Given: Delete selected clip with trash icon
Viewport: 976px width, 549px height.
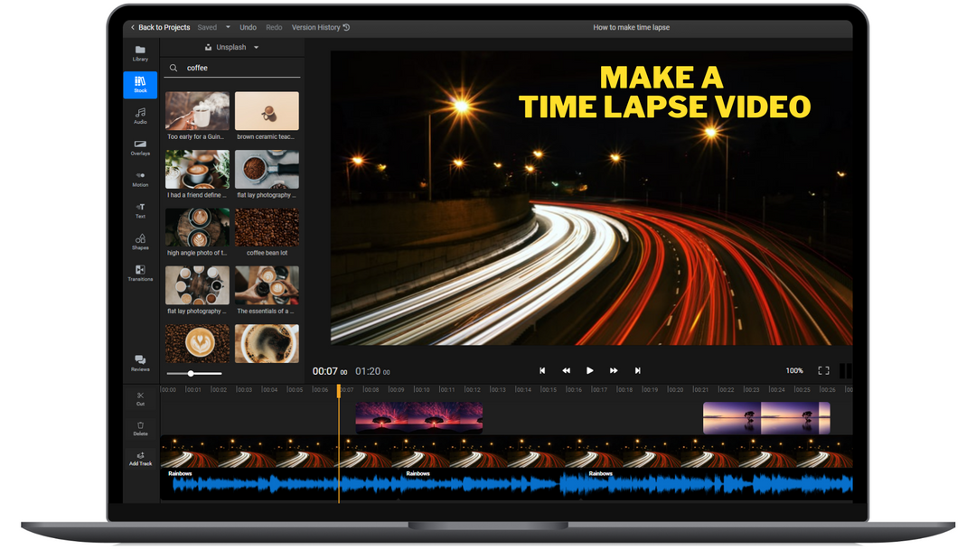Looking at the screenshot, I should click(x=140, y=428).
